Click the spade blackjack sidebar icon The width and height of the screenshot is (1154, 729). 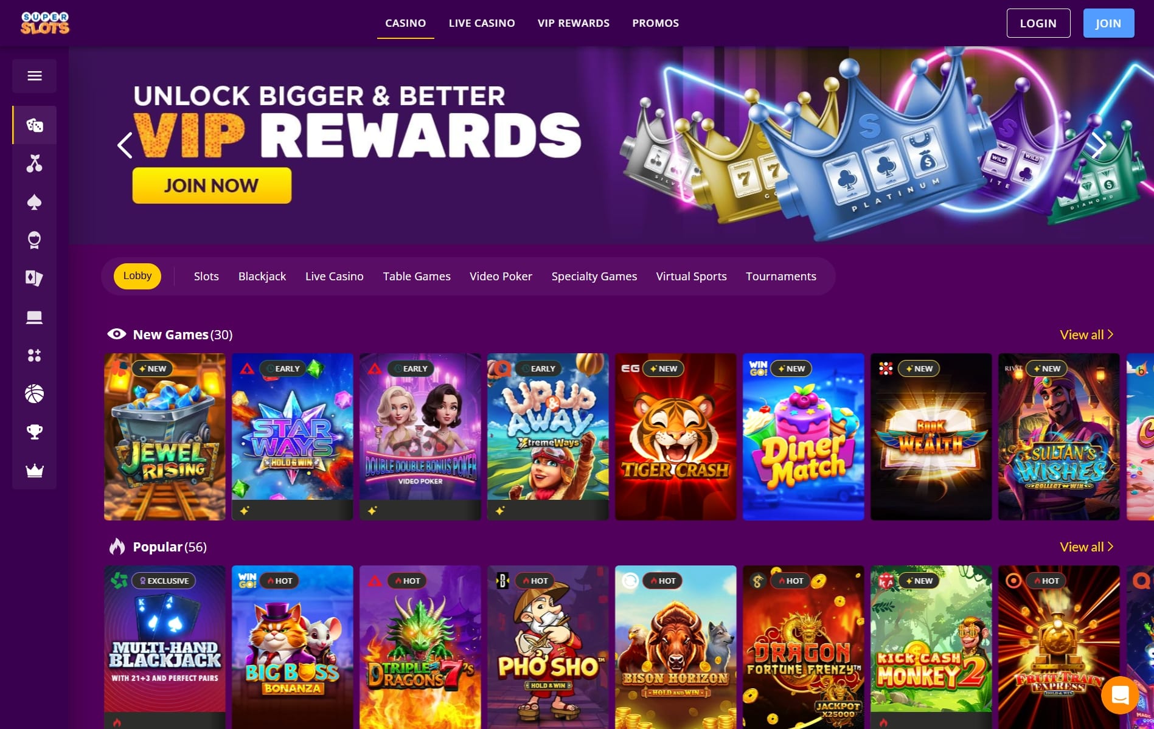pos(35,202)
